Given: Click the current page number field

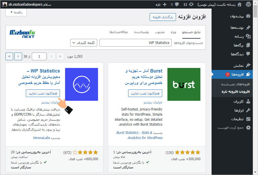Looking at the screenshot, I should pos(39,56).
